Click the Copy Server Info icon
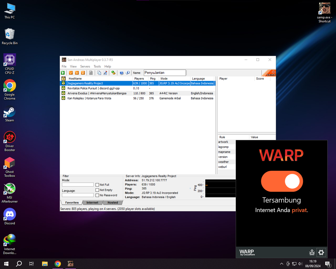Screen dimensions: 336x269 pyautogui.click(x=99, y=73)
